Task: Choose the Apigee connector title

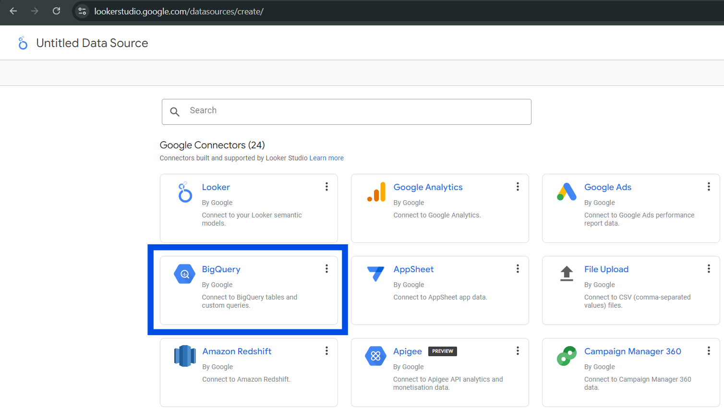Action: [x=407, y=351]
